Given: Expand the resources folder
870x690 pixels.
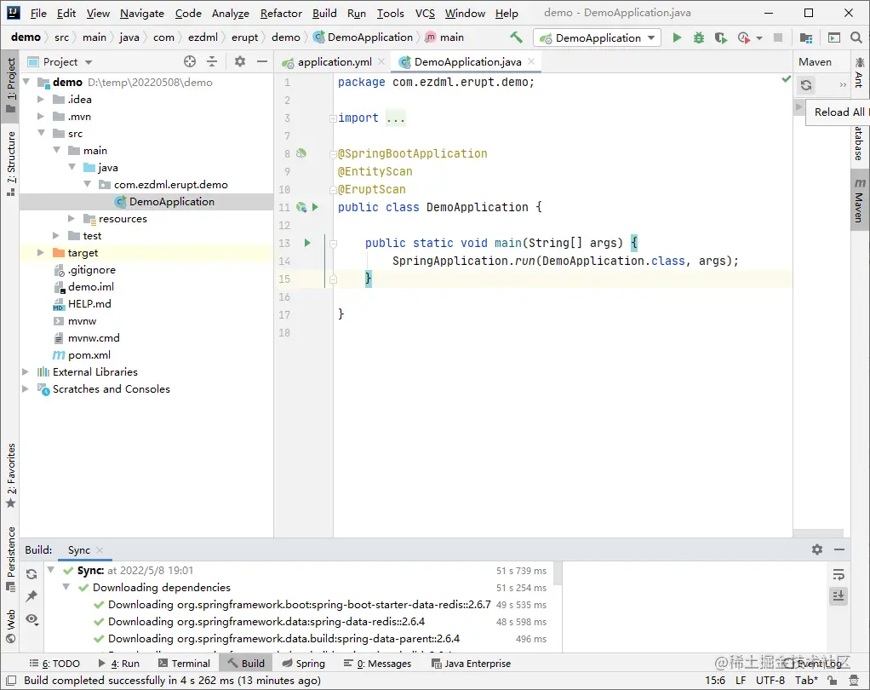Looking at the screenshot, I should 71,219.
